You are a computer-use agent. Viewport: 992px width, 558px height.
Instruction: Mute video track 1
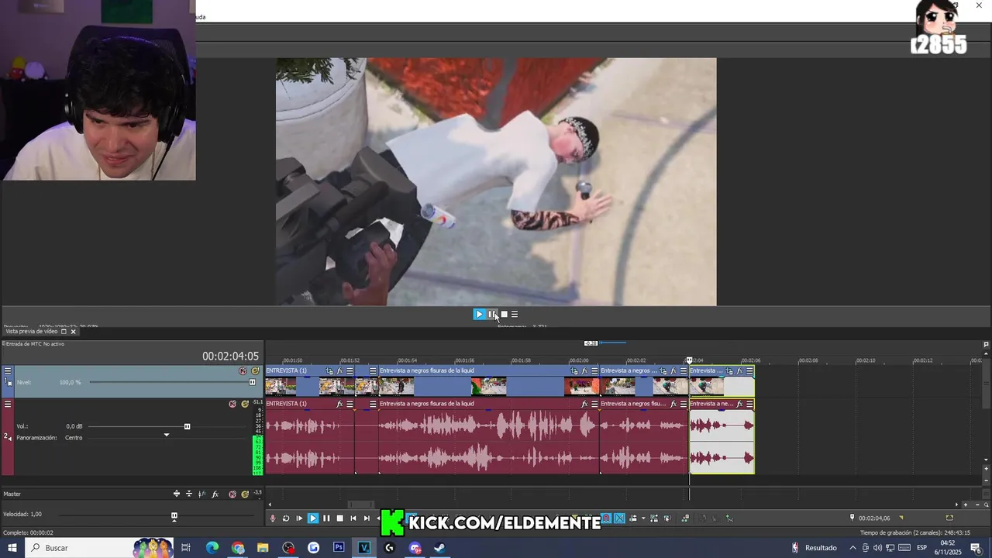243,371
